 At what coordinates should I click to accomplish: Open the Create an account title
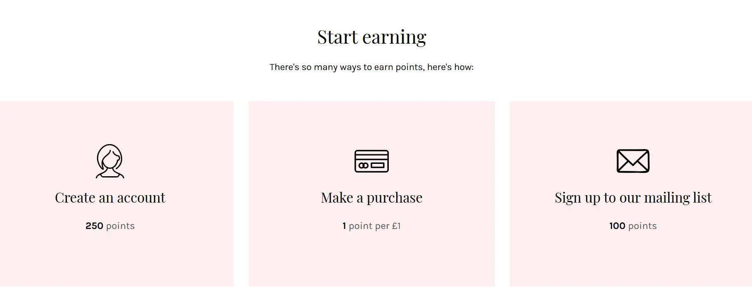click(110, 198)
